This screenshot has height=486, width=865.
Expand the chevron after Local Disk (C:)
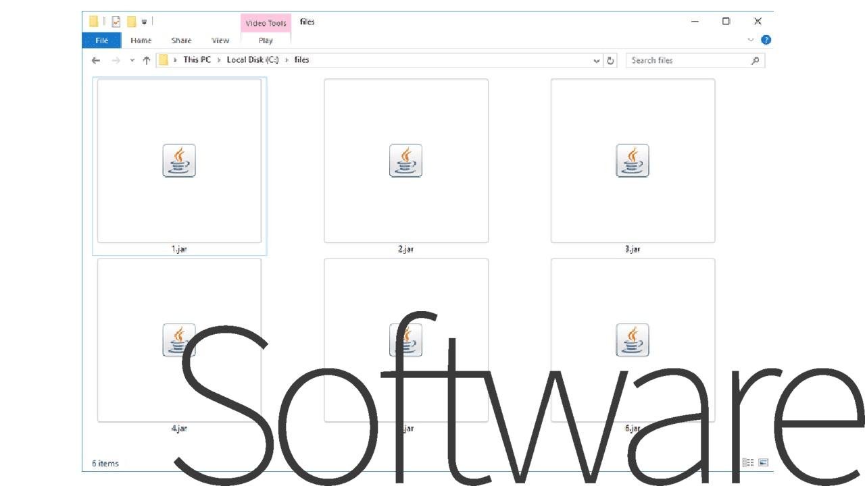click(287, 60)
